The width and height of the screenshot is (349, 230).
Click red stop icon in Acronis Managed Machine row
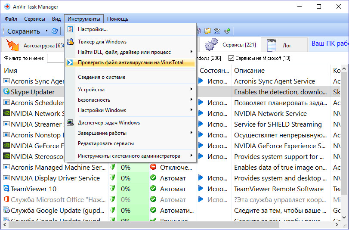(x=153, y=167)
